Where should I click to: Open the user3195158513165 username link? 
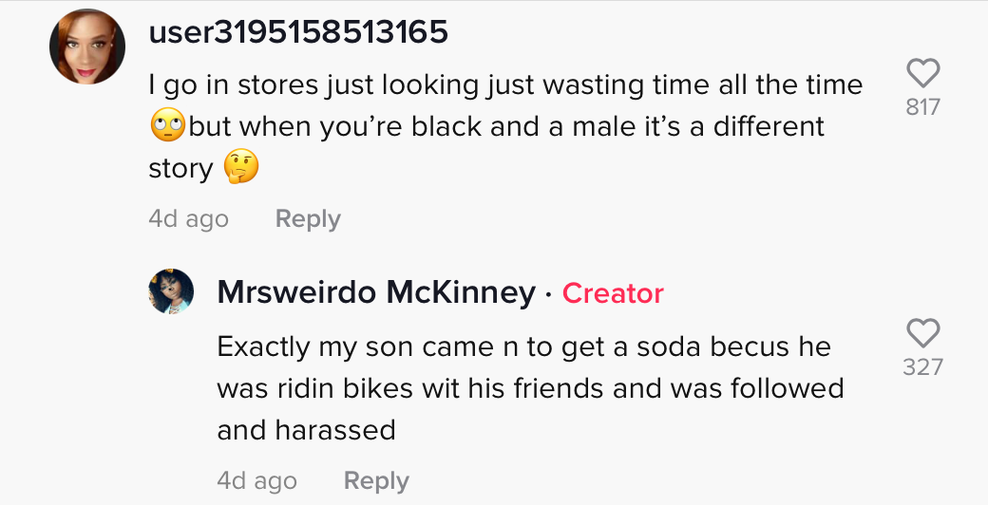298,31
